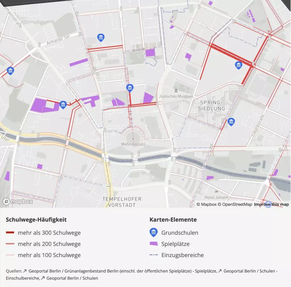This screenshot has width=291, height=287.
Task: Open the © Mapbox attribution link
Action: 207,204
